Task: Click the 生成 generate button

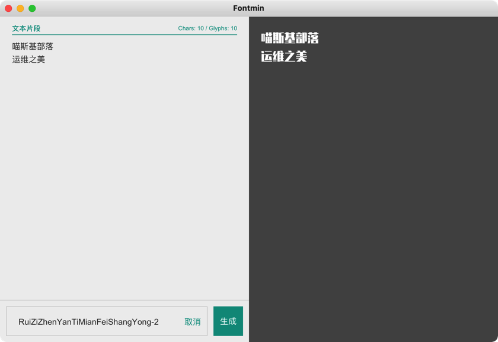Action: (x=228, y=321)
